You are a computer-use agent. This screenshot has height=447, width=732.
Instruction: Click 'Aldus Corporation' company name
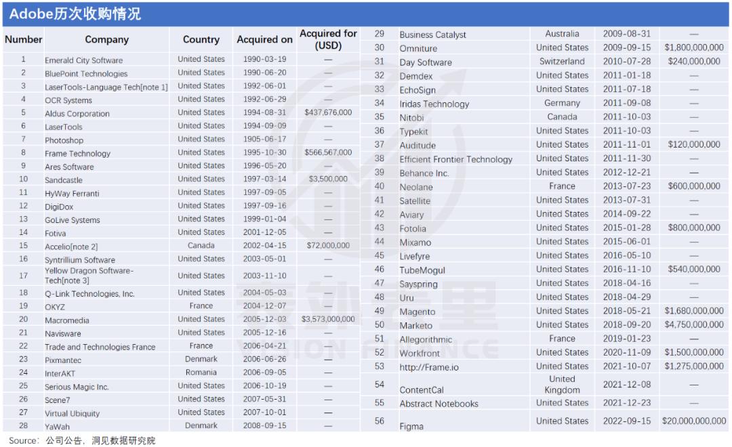click(x=77, y=113)
